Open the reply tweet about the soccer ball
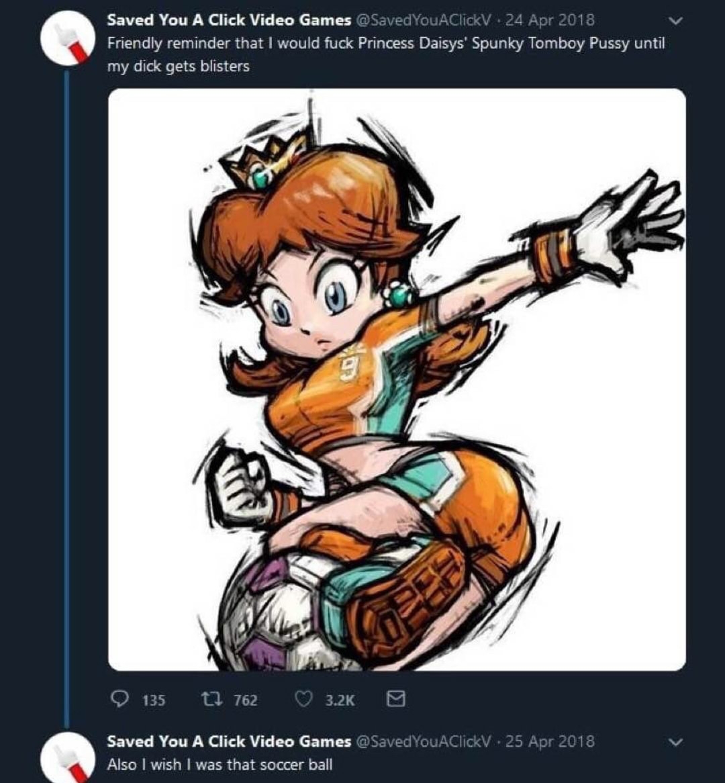 point(220,764)
